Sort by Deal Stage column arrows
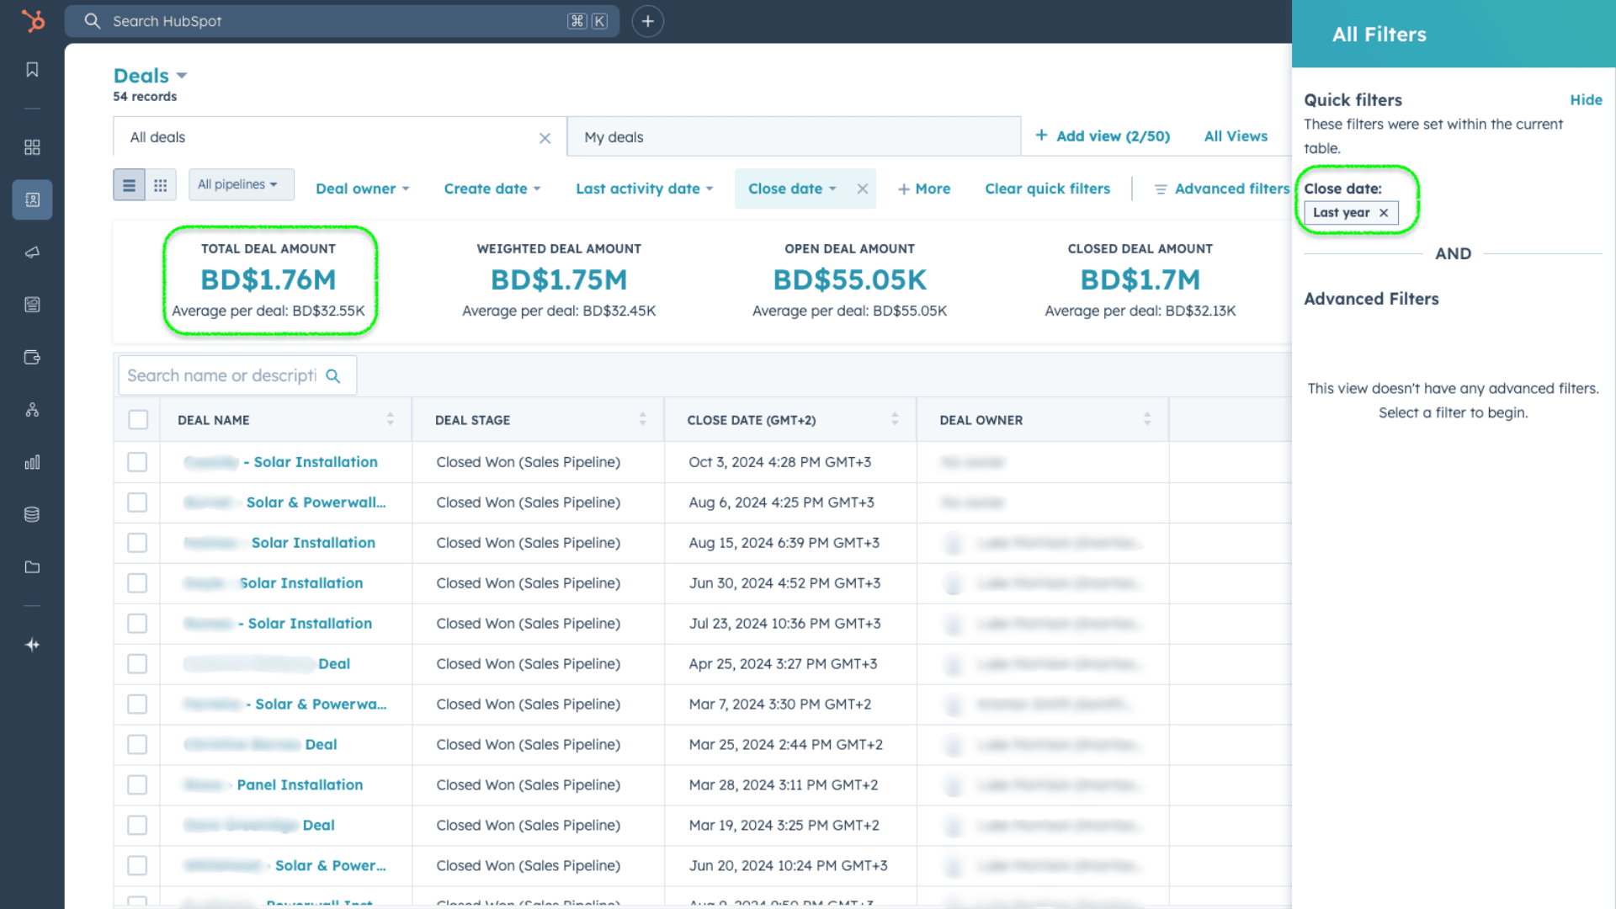The height and width of the screenshot is (909, 1616). pos(642,419)
